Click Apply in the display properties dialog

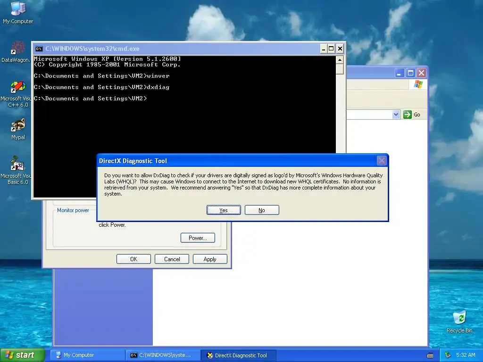210,259
